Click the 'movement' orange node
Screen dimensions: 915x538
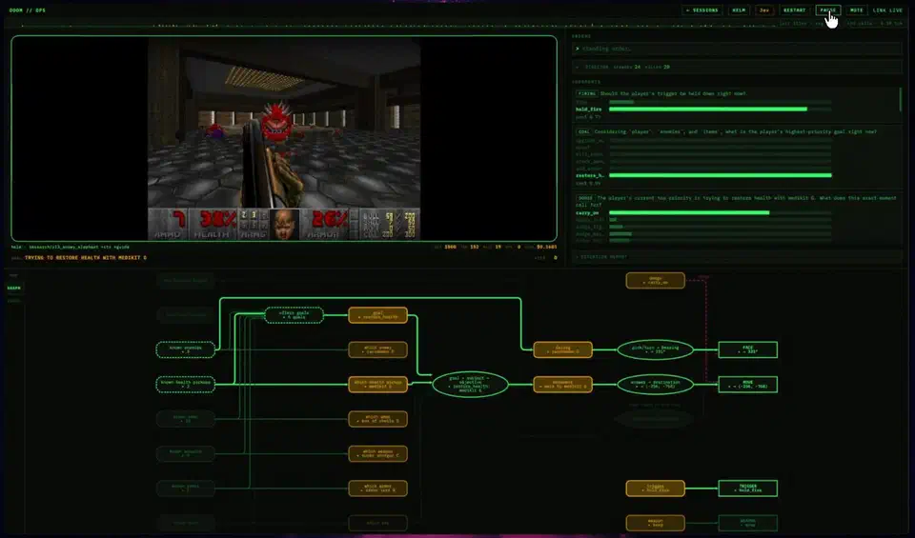[x=562, y=384]
